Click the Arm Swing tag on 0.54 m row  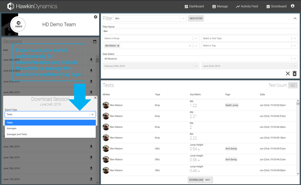pos(231,149)
